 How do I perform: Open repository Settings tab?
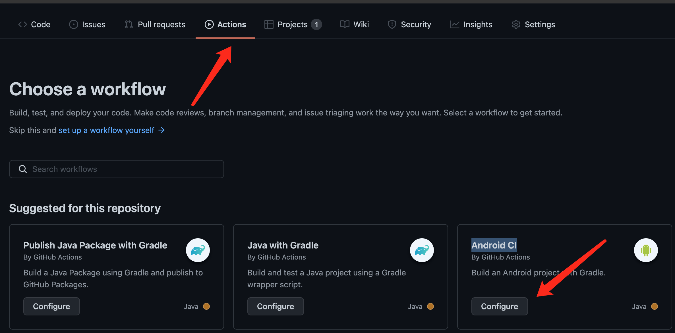(x=533, y=24)
